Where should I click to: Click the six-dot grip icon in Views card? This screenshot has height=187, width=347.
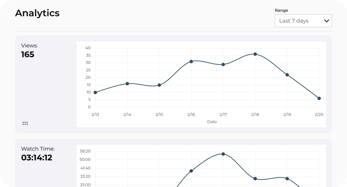(25, 123)
